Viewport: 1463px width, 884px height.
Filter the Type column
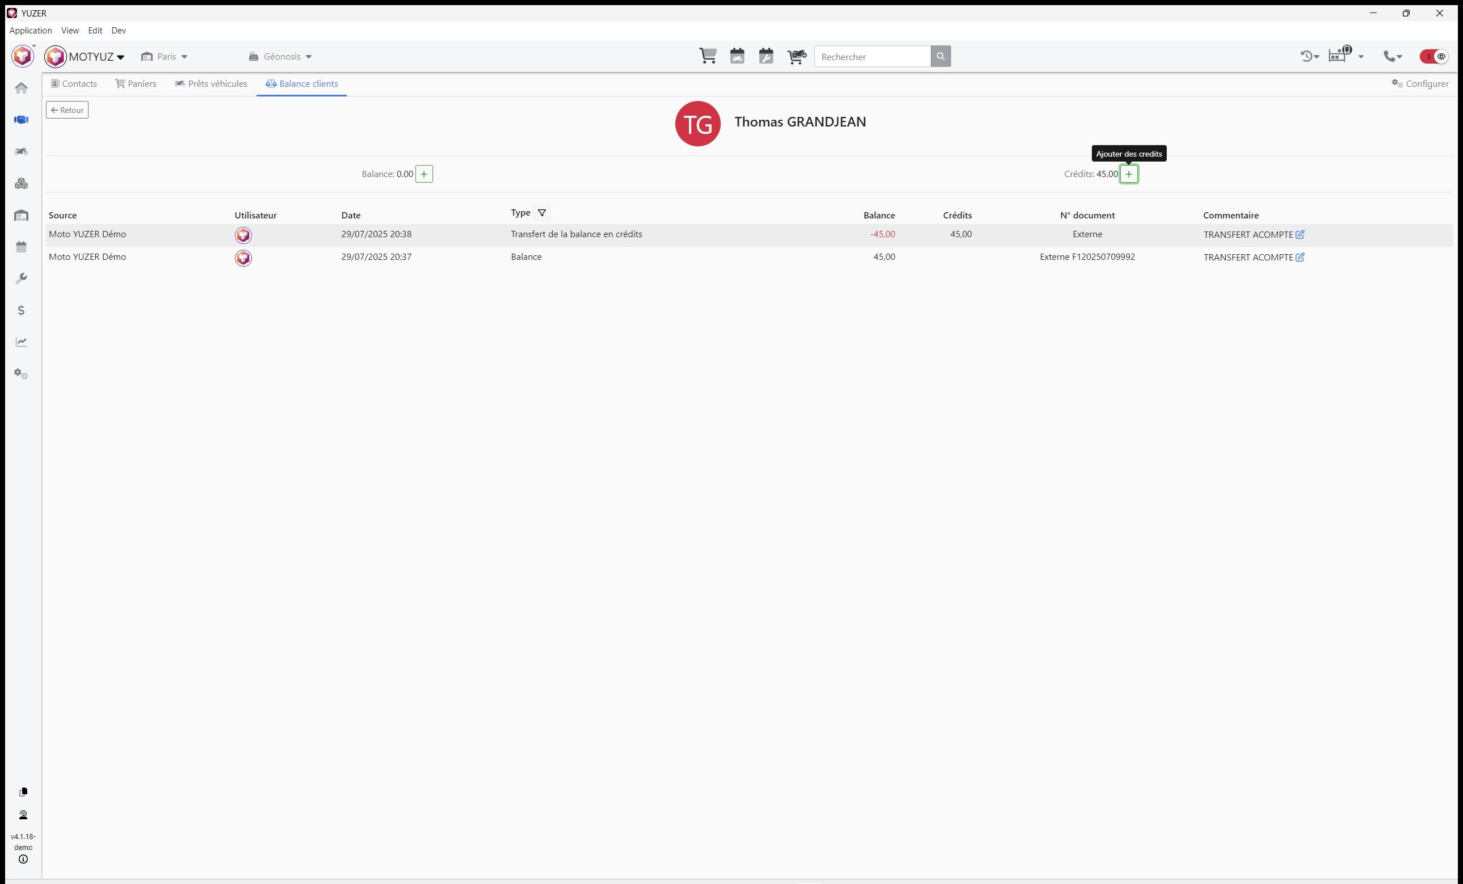541,213
